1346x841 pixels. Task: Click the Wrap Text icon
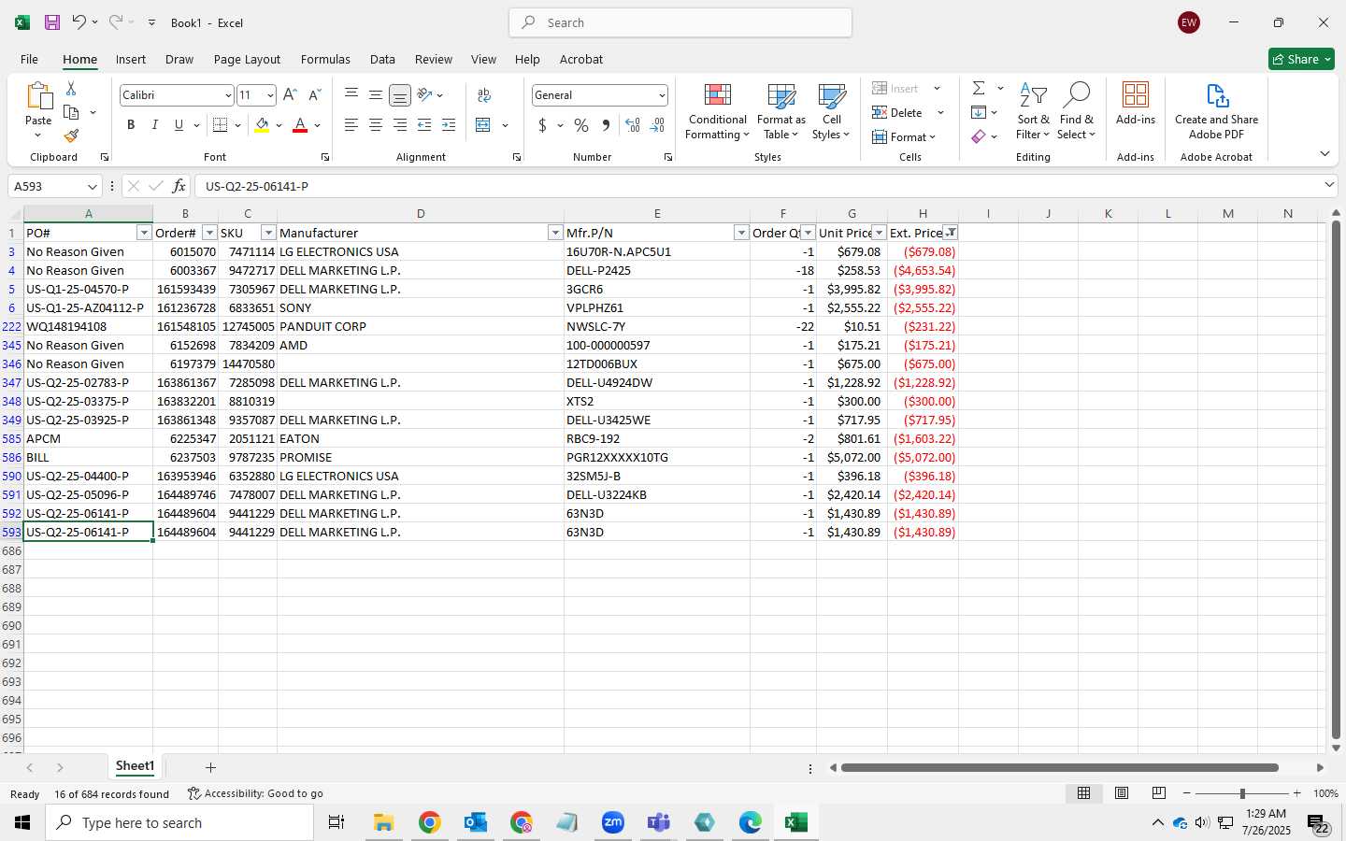(484, 95)
